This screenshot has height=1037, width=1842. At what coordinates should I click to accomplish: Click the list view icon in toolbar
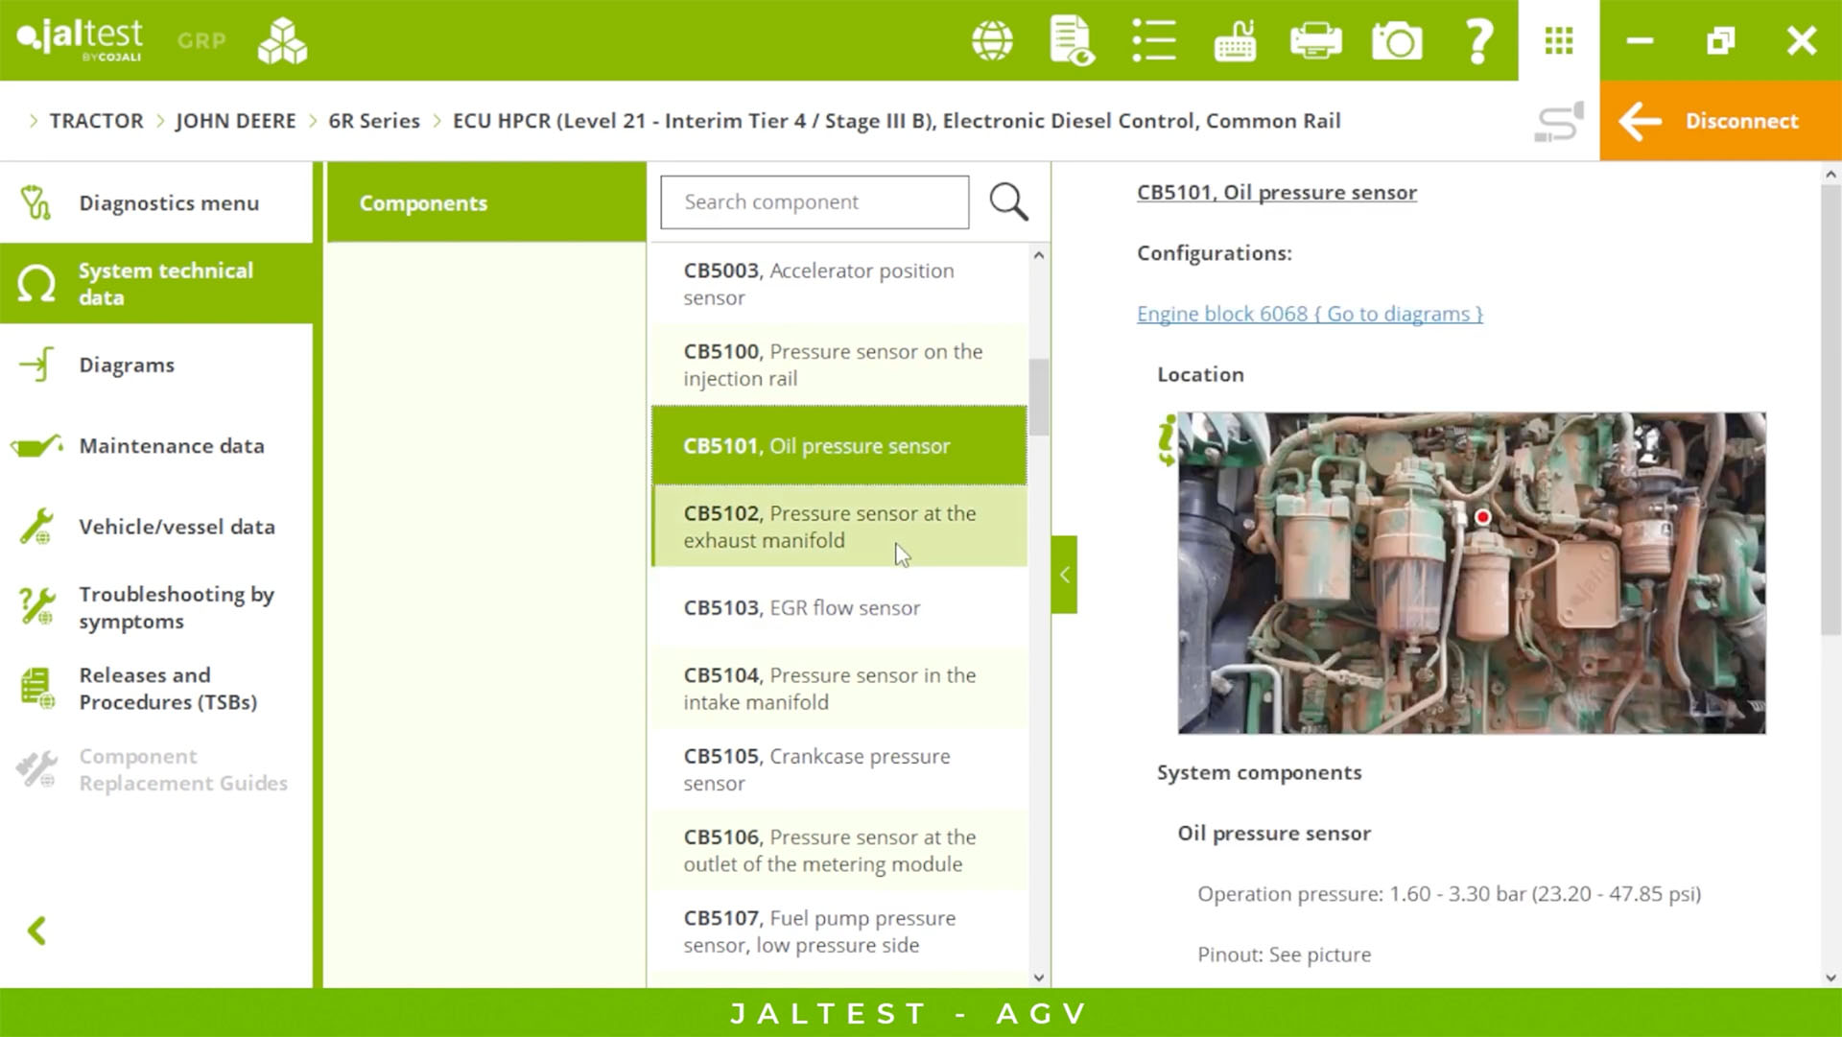(1153, 41)
